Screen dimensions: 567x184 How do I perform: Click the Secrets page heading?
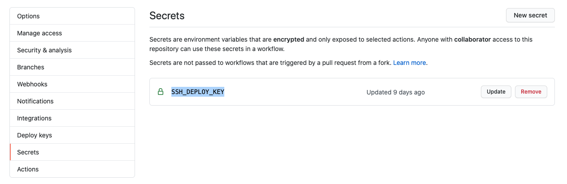point(167,16)
